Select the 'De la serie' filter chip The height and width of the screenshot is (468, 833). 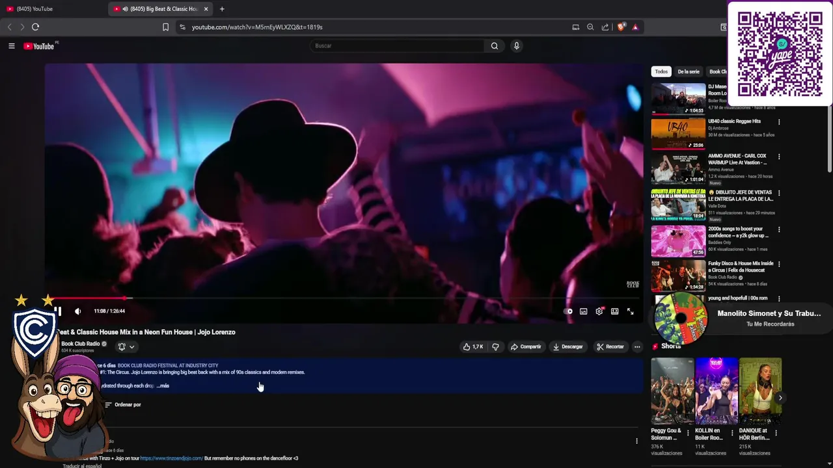click(x=689, y=71)
